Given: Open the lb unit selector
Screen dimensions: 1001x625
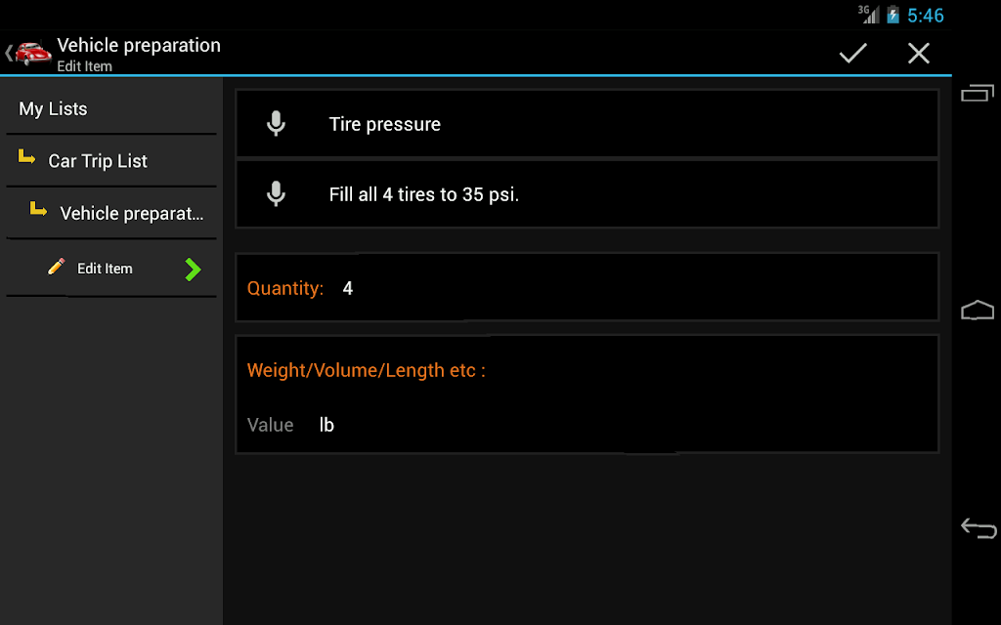Looking at the screenshot, I should point(326,425).
